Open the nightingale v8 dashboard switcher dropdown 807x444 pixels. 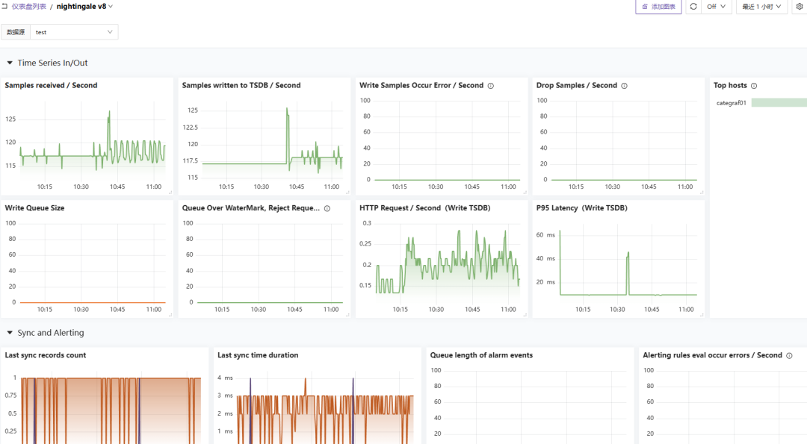(84, 6)
